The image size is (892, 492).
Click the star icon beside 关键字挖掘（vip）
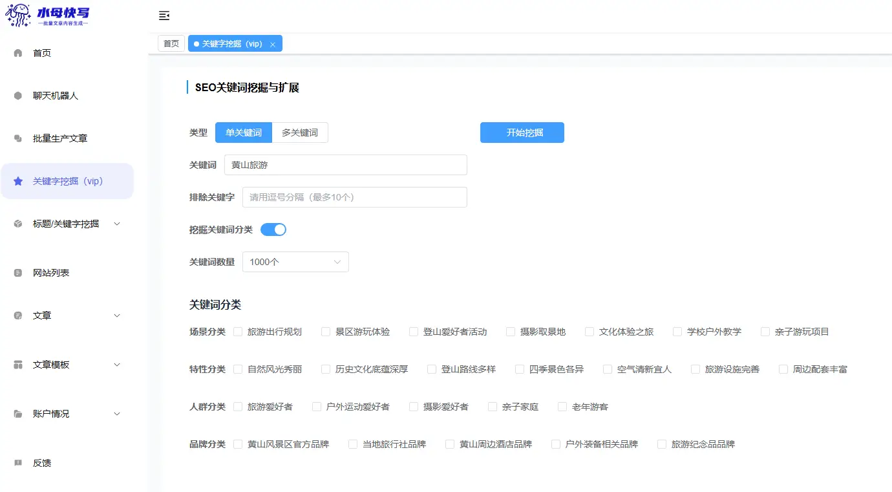[x=17, y=181]
